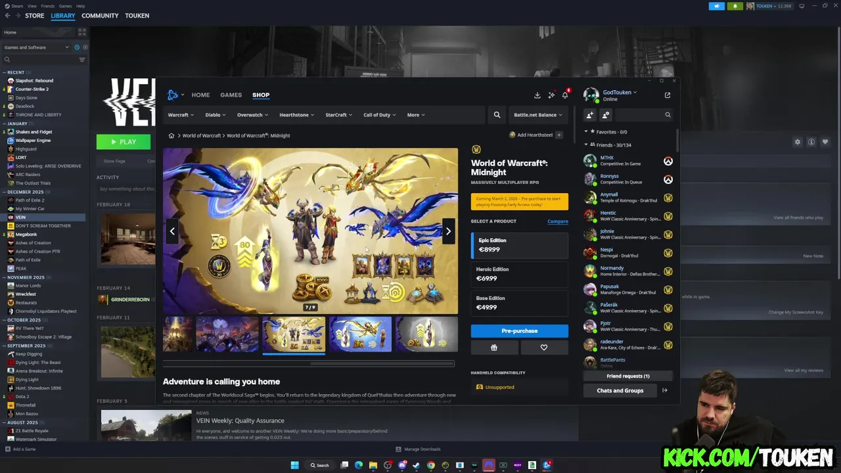841x473 pixels.
Task: Click the shop search magnifier icon
Action: point(497,115)
